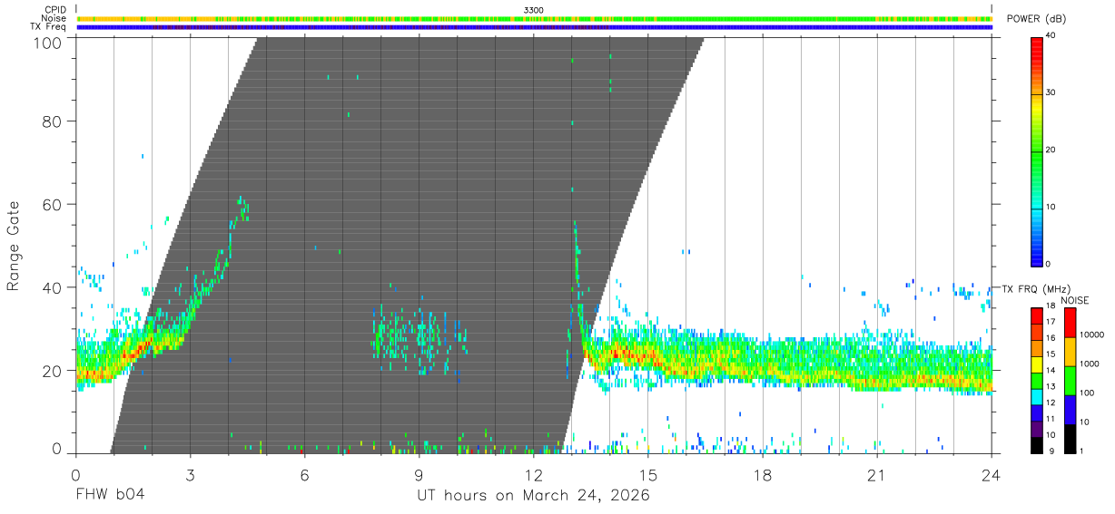Viewport: 1115px width, 514px height.
Task: Click the 12 tick on UT hours axis
Action: (x=534, y=475)
